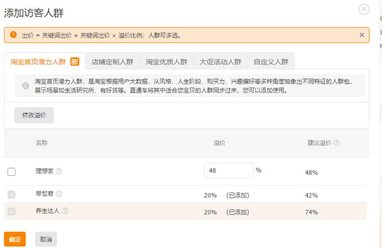Click the 建议溢价 column header

(319, 143)
